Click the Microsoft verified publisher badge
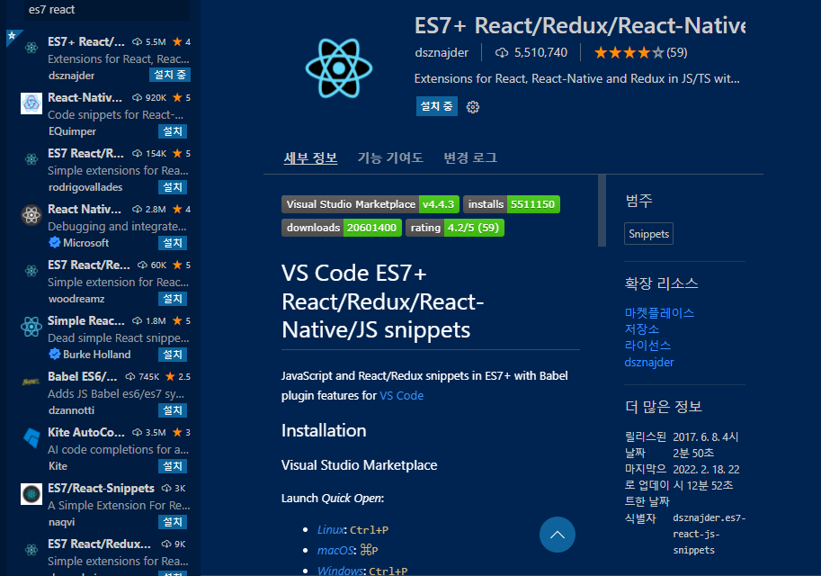Screen dimensions: 821x576 coord(55,242)
